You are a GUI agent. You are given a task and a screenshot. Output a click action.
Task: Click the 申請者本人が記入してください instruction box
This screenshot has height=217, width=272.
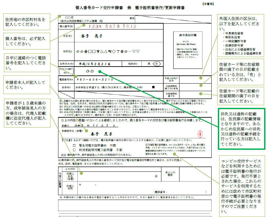pos(27,85)
